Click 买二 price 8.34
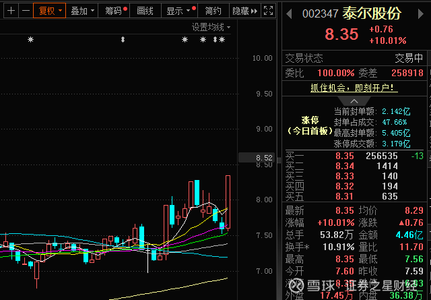This screenshot has height=300, width=431. coord(345,167)
